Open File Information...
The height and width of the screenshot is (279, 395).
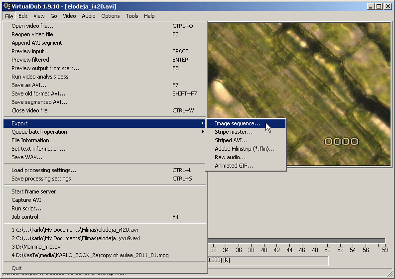point(105,140)
